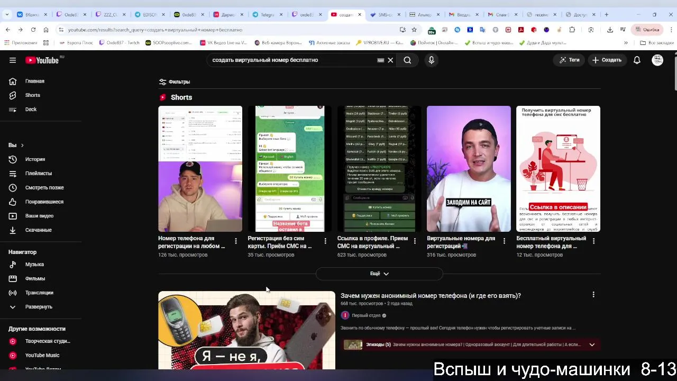Open Deck in the sidebar
677x381 pixels.
pos(41,110)
